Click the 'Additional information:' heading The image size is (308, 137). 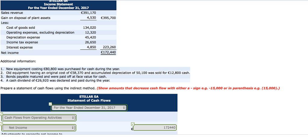pos(18,61)
